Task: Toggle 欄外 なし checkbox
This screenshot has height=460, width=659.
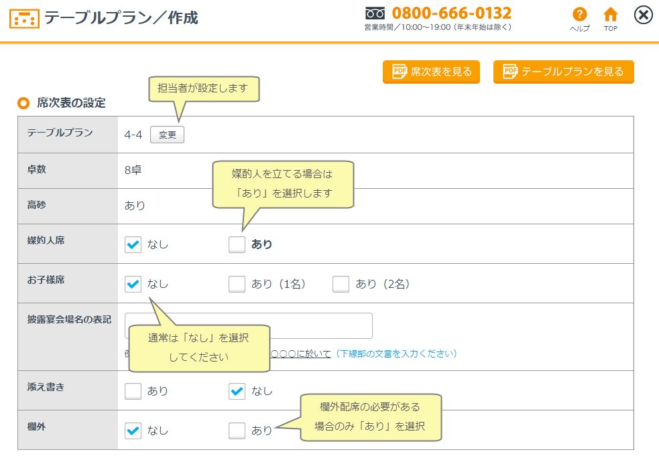Action: point(133,431)
